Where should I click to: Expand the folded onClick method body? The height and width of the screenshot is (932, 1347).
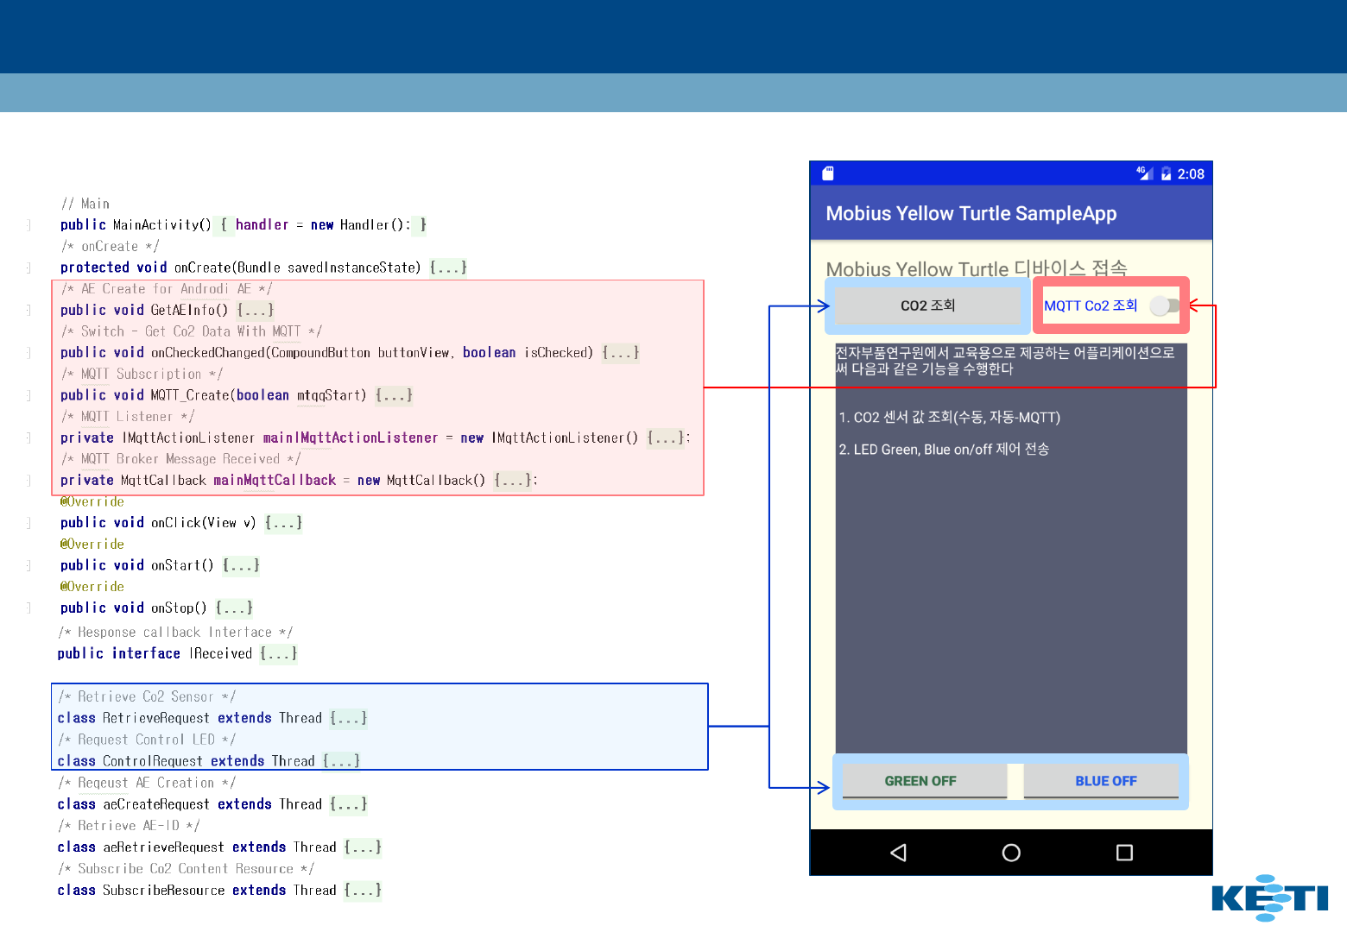coord(284,522)
